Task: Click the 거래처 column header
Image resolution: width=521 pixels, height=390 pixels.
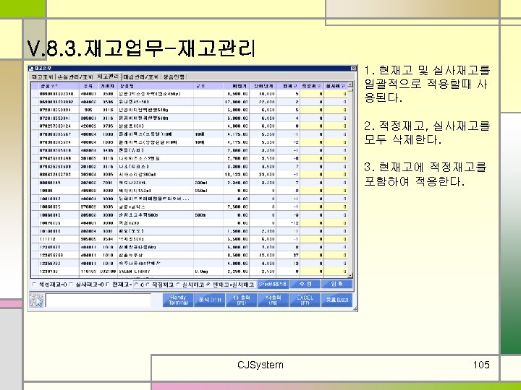Action: (108, 86)
